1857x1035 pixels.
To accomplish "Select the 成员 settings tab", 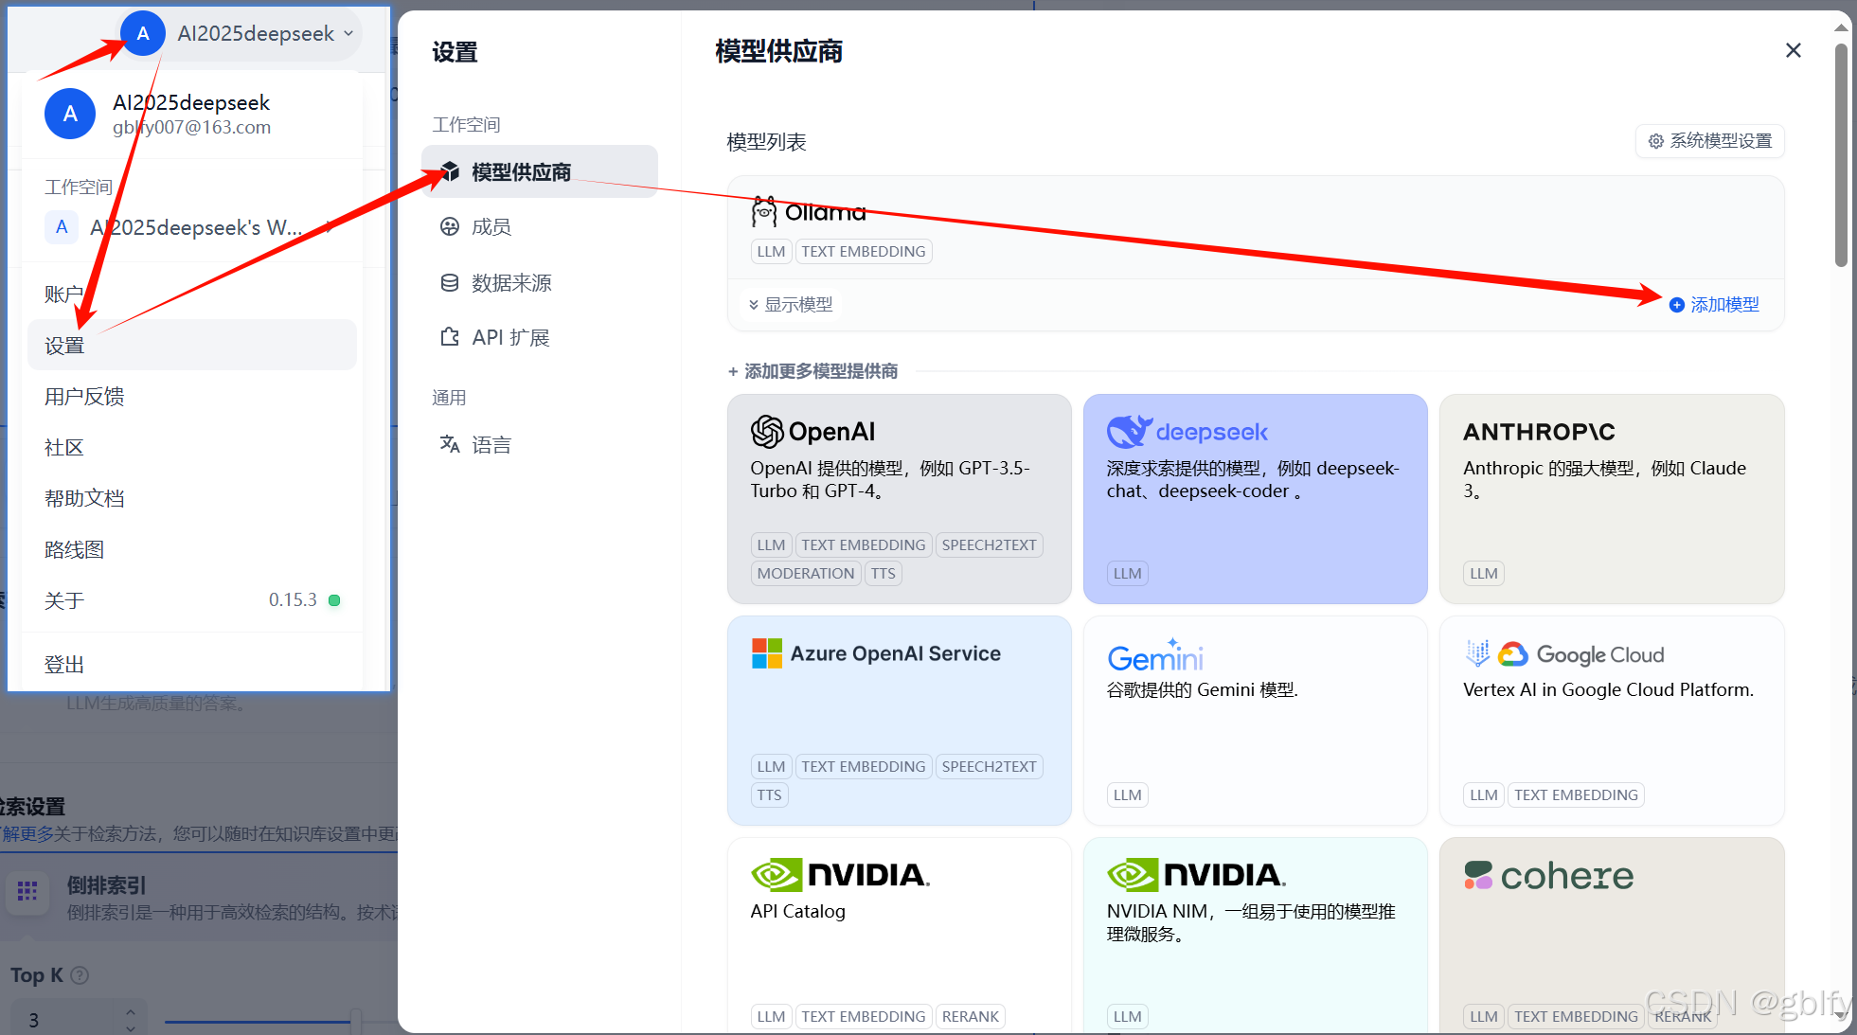I will click(540, 227).
